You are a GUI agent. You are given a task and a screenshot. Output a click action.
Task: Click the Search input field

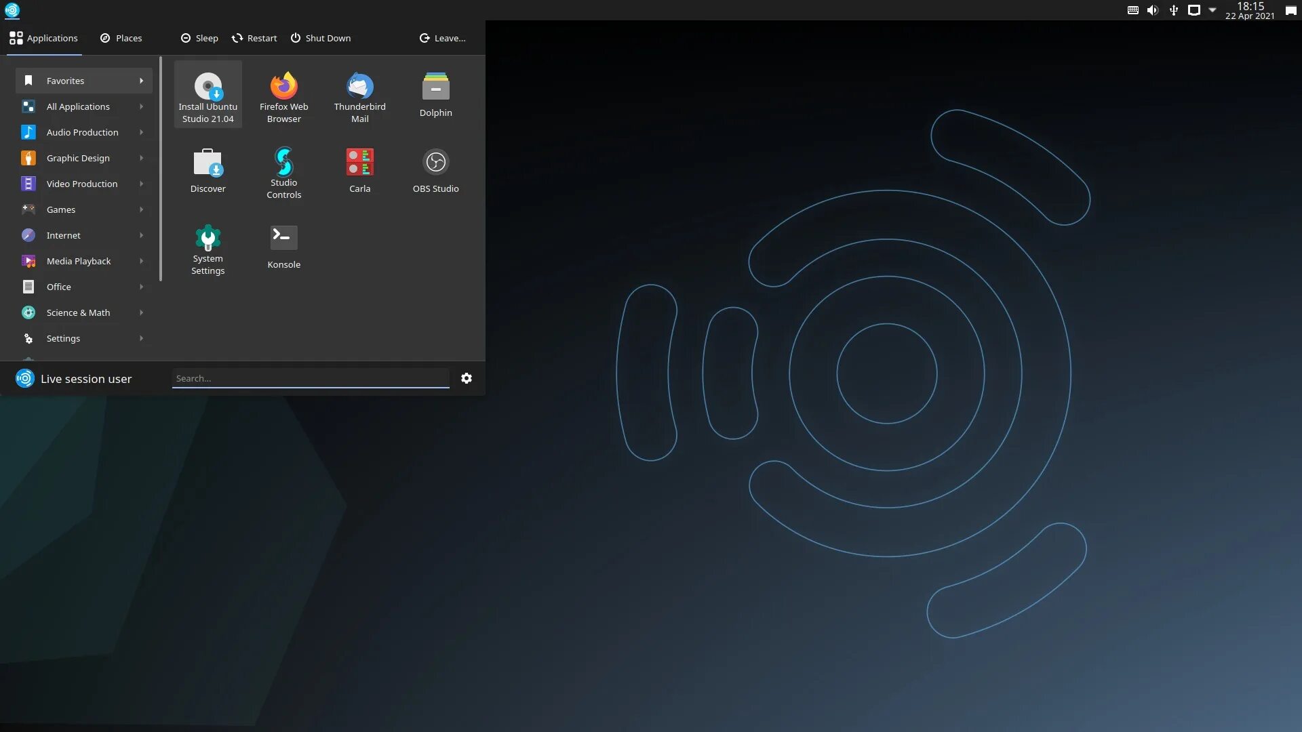310,378
